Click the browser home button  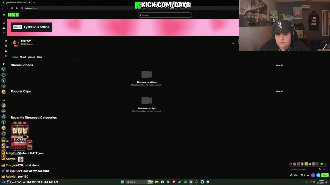point(17,8)
